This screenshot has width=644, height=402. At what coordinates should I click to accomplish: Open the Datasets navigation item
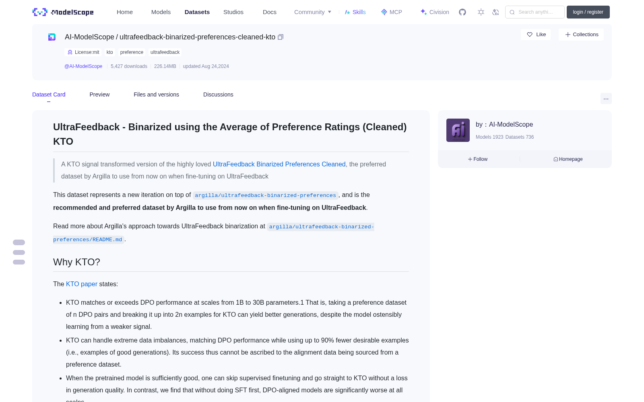197,12
